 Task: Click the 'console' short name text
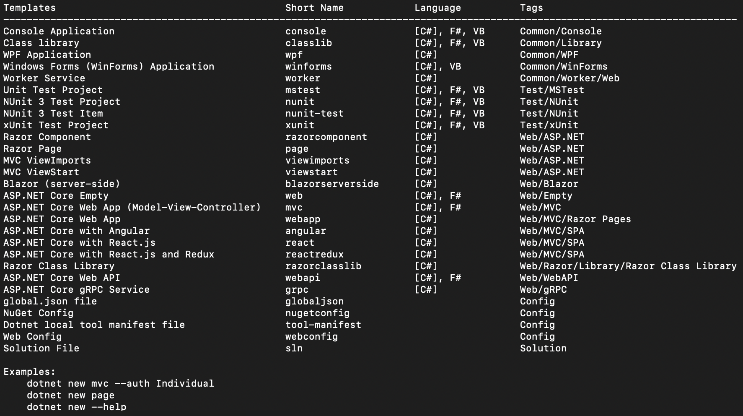[x=305, y=31]
